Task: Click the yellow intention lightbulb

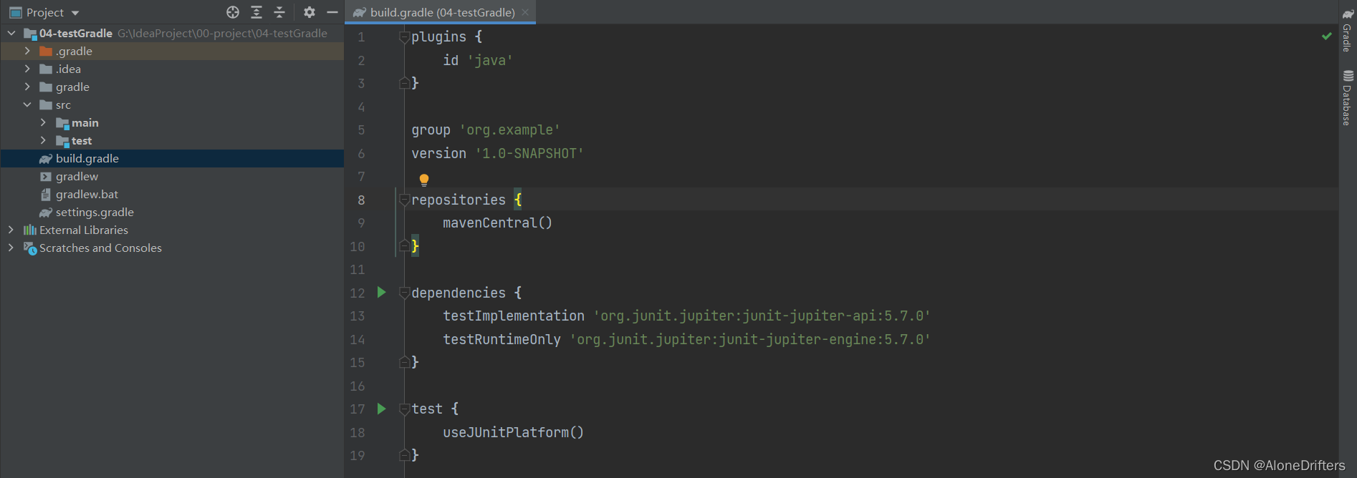Action: [424, 180]
